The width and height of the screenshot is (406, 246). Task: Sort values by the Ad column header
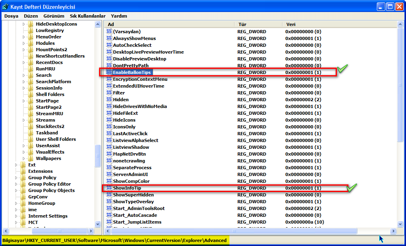click(x=169, y=24)
